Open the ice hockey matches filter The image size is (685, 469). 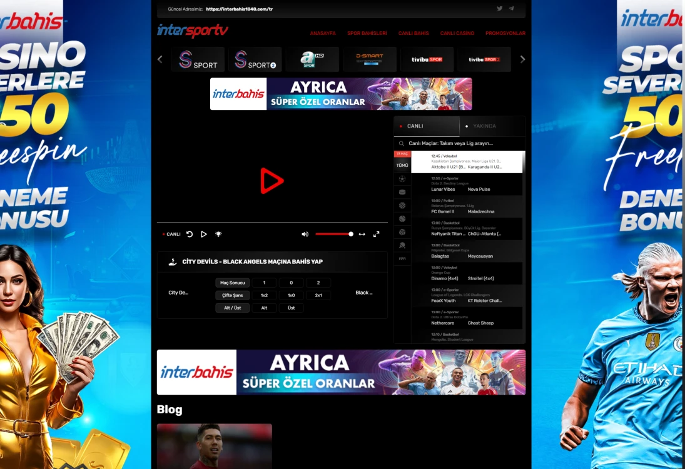(x=402, y=191)
